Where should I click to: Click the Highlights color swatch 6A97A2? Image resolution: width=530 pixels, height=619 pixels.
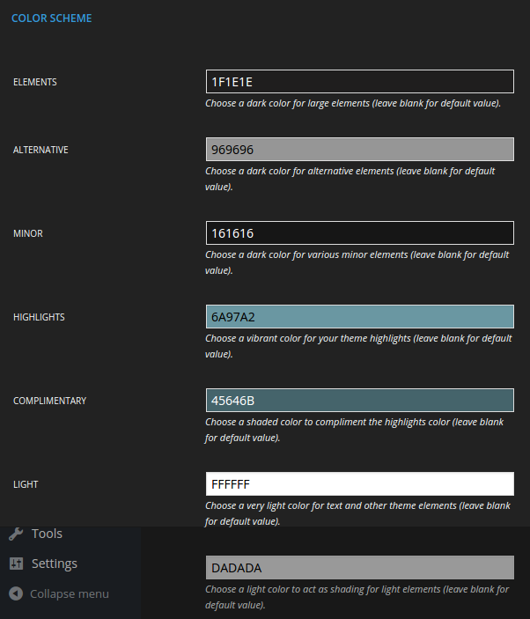359,317
